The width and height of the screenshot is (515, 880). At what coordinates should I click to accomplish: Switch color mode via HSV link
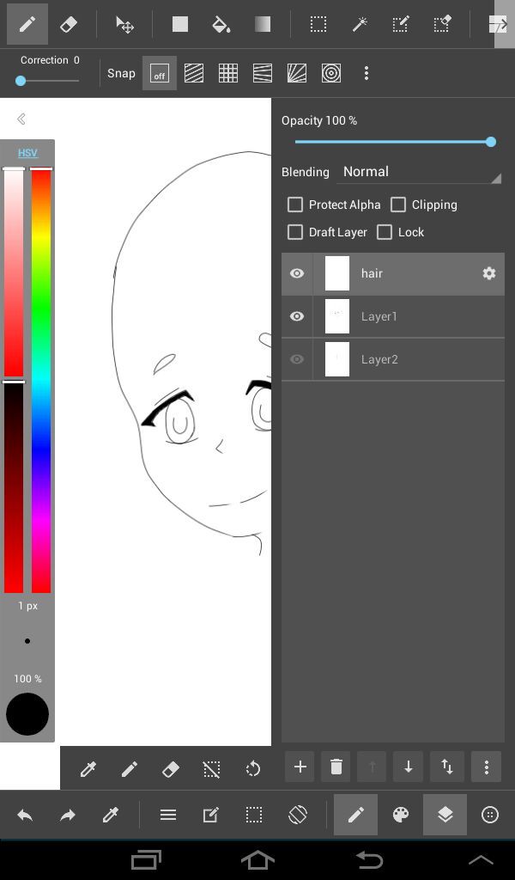point(27,153)
